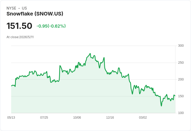Viewport: 191px width, 131px height.
Task: Click the 10/06 date axis label
Action: coord(77,118)
